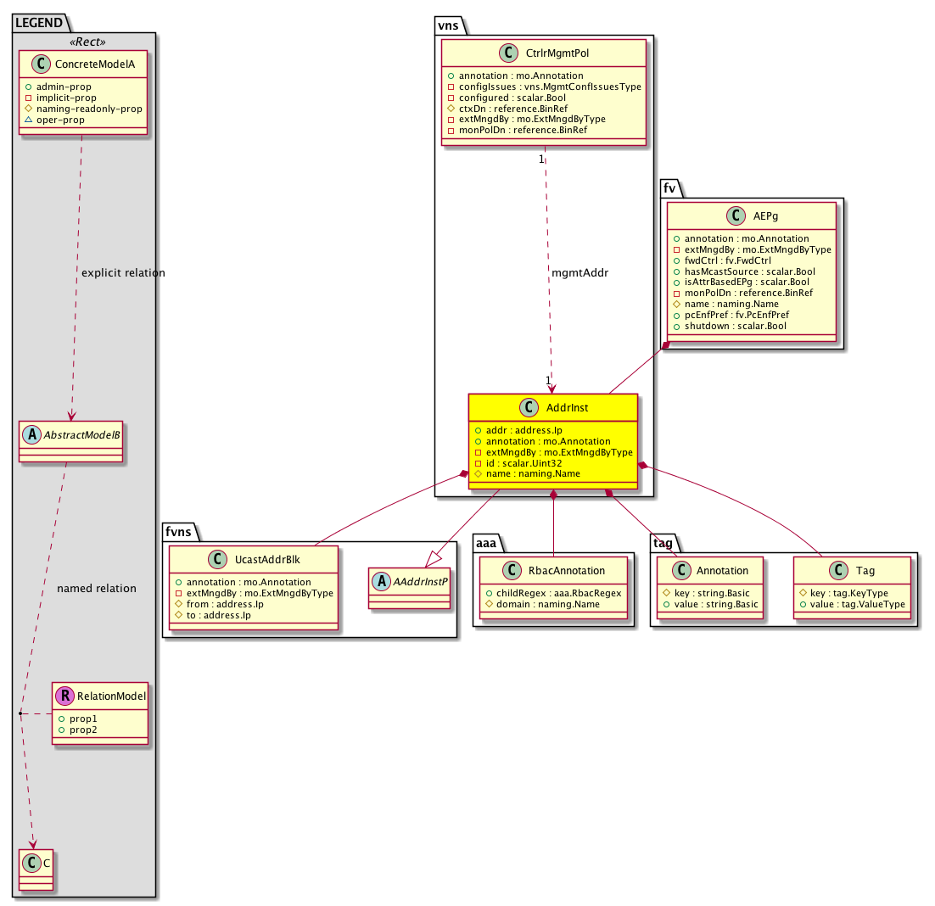Click the 'explicit relation' label
Image resolution: width=935 pixels, height=906 pixels.
123,273
